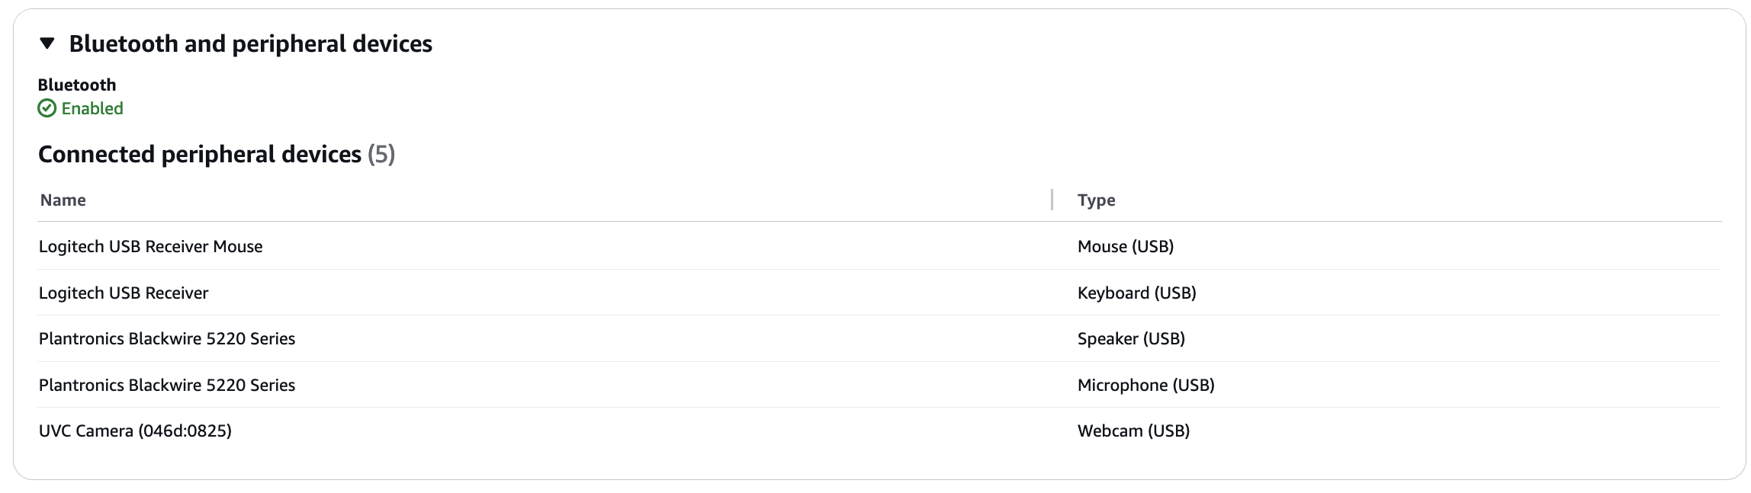Click the Webcam (USB) type cell

(x=1133, y=431)
